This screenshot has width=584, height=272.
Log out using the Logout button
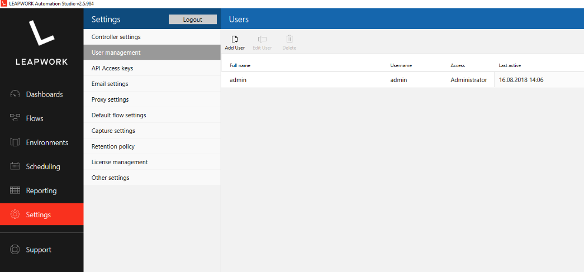click(x=193, y=20)
